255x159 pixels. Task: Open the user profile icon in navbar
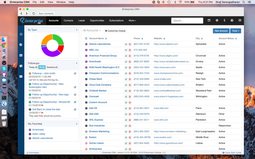point(240,20)
